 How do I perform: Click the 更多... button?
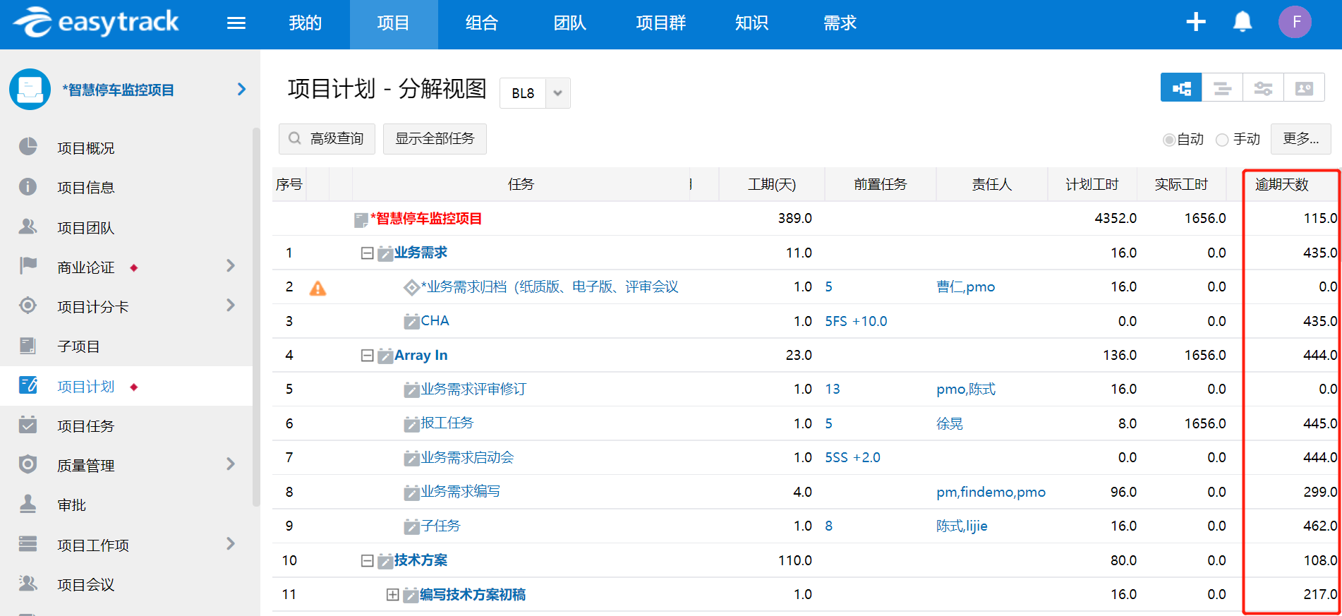tap(1300, 138)
